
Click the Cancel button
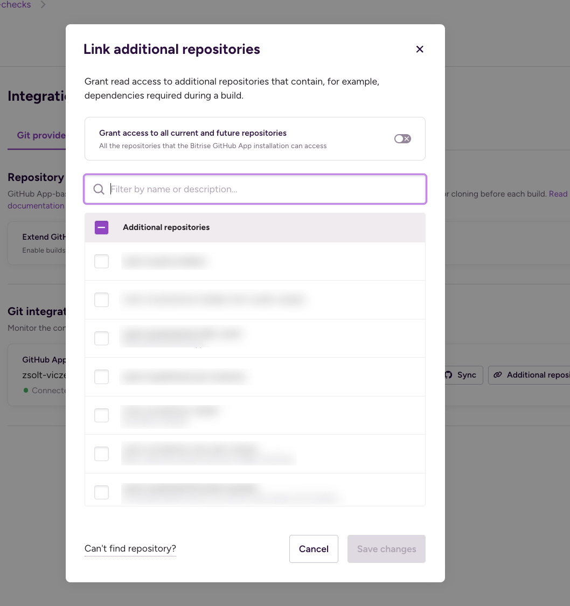314,548
